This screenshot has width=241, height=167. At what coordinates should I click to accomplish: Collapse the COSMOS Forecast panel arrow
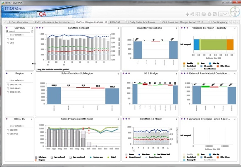pos(118,28)
